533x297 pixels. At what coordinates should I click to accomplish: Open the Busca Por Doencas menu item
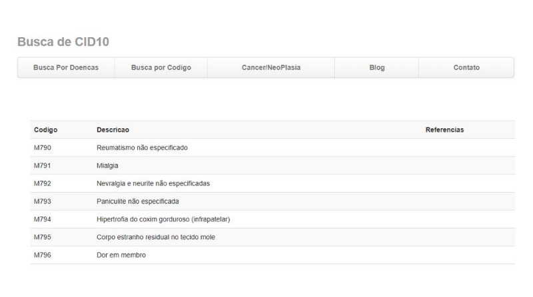(x=66, y=67)
